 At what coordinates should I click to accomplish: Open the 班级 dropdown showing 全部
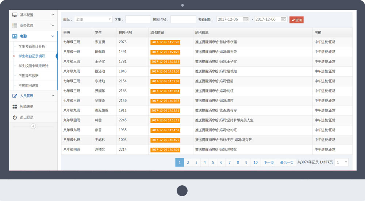pos(93,19)
